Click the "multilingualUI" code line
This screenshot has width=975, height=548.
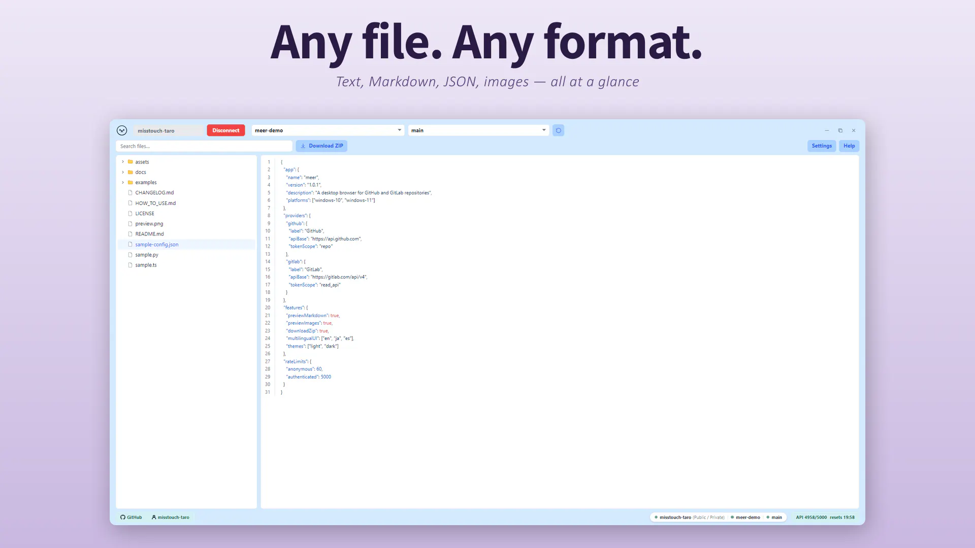(320, 338)
